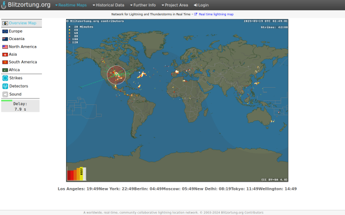Select the Overview Map globe icon
Image resolution: width=345 pixels, height=215 pixels.
point(5,24)
